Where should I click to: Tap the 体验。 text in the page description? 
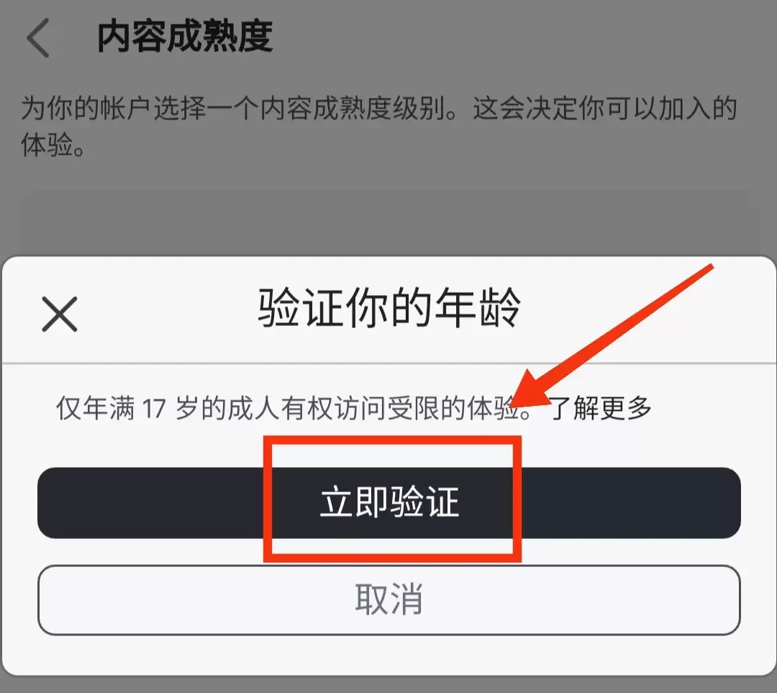[53, 145]
